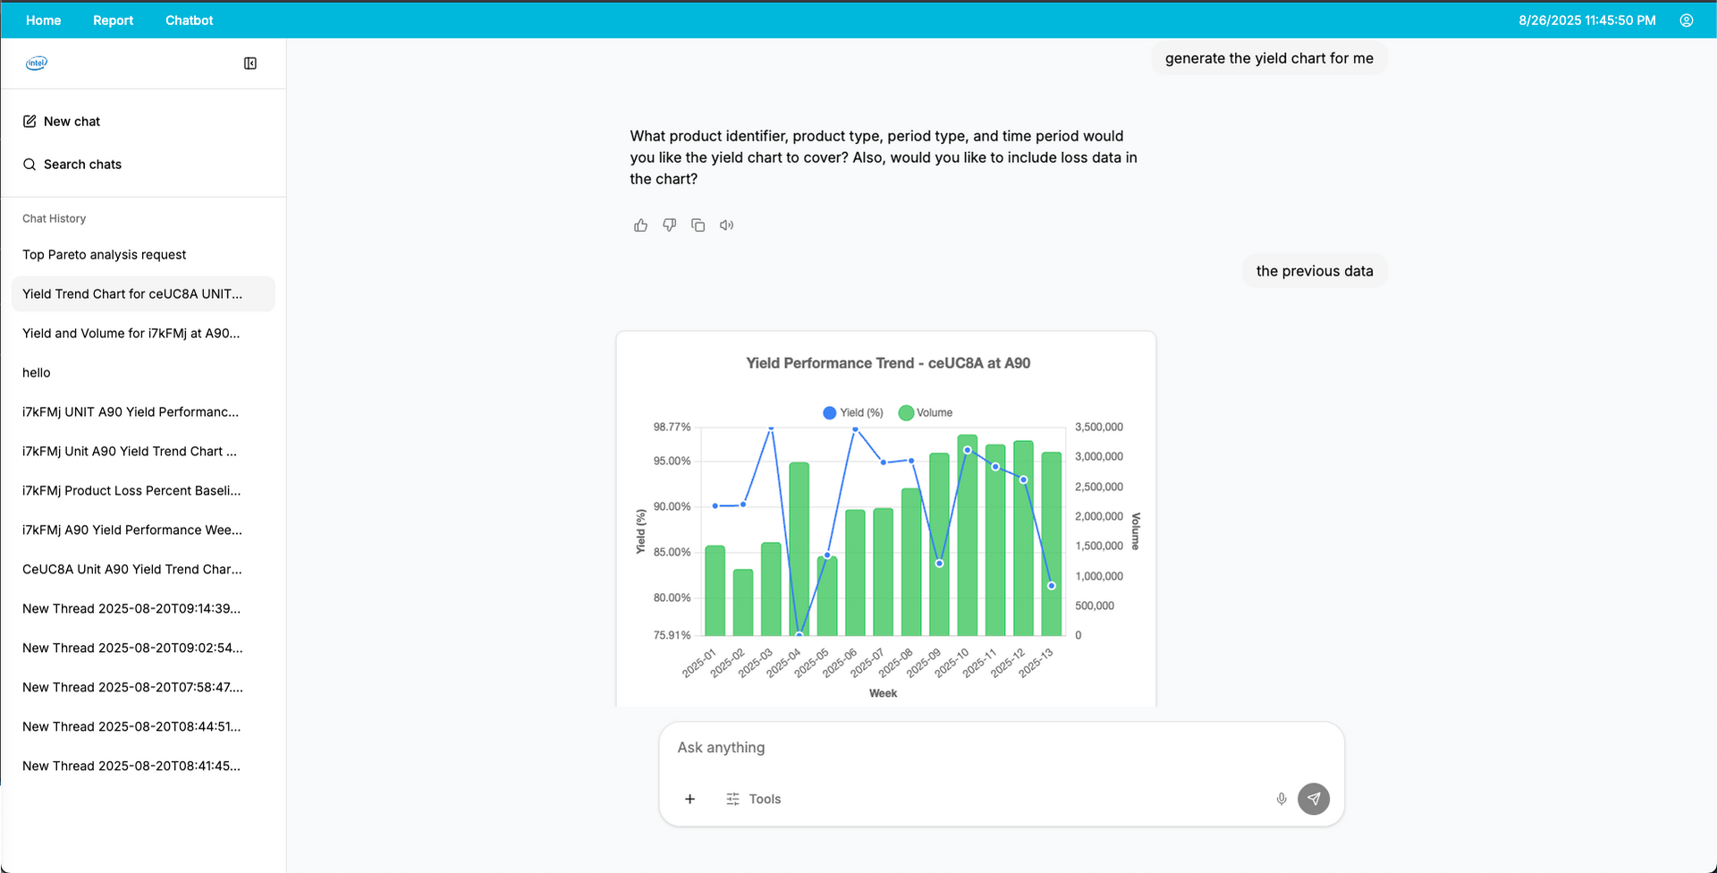Focus the Ask anything input field
The width and height of the screenshot is (1717, 873).
coord(1002,748)
